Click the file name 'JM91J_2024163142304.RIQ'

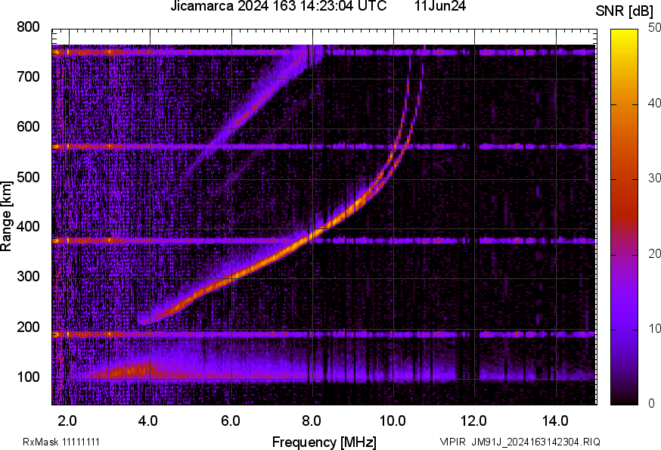click(x=535, y=442)
